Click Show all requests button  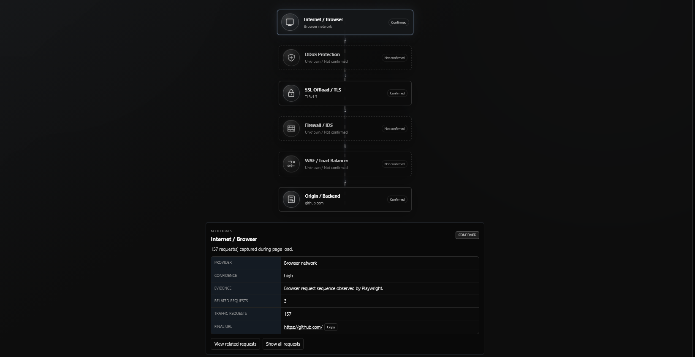coord(283,344)
